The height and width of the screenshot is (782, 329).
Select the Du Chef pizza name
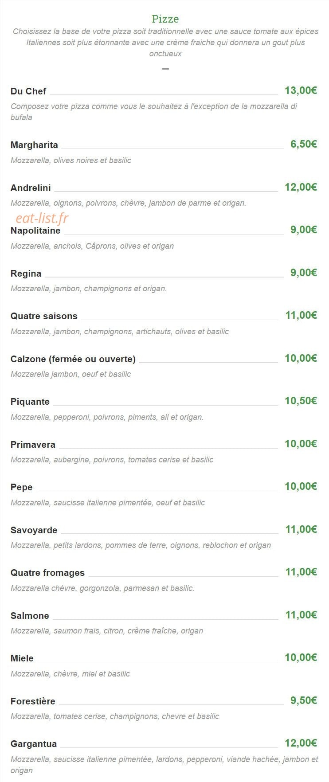pos(28,91)
